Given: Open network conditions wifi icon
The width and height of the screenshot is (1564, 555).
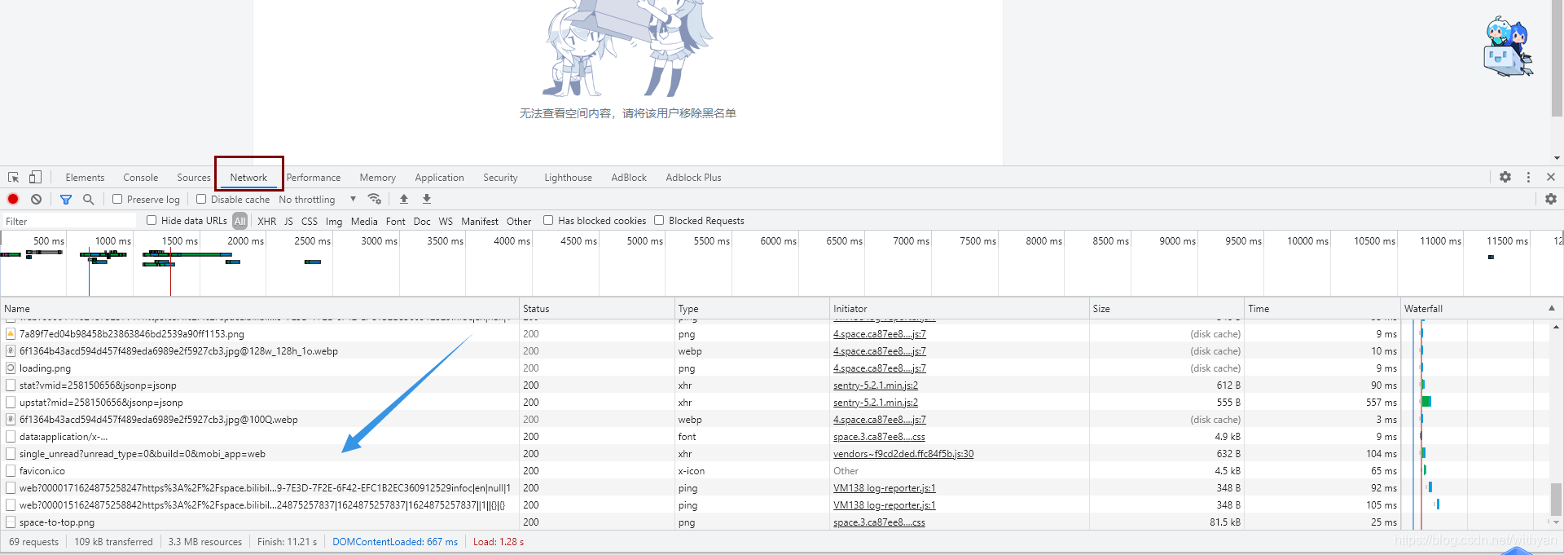Looking at the screenshot, I should (375, 199).
